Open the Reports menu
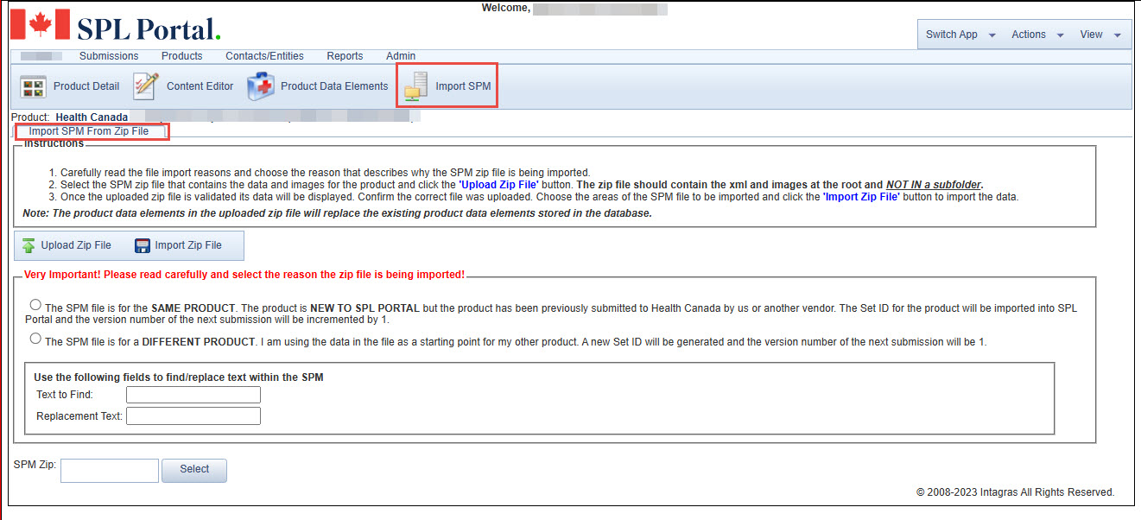Viewport: 1141px width, 520px height. coord(345,56)
